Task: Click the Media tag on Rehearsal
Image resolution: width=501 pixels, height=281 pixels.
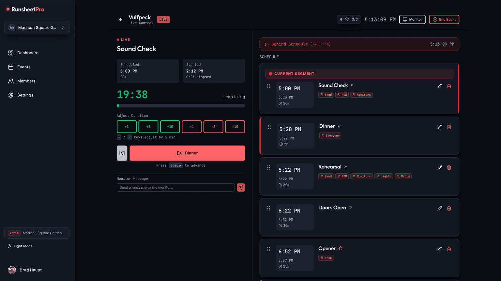Action: [x=403, y=176]
